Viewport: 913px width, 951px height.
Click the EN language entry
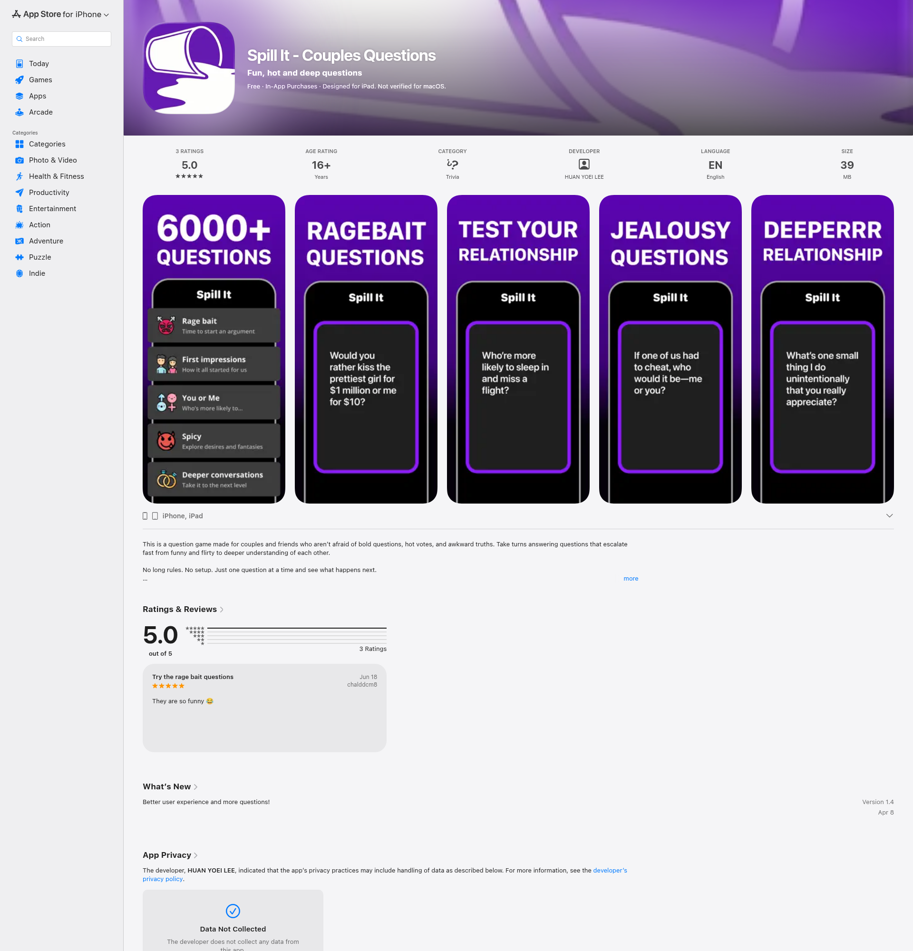(x=715, y=165)
